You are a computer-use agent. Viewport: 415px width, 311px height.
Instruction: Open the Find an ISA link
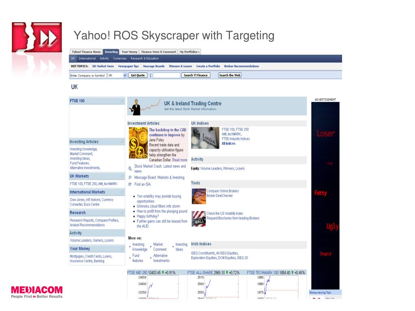coord(142,184)
